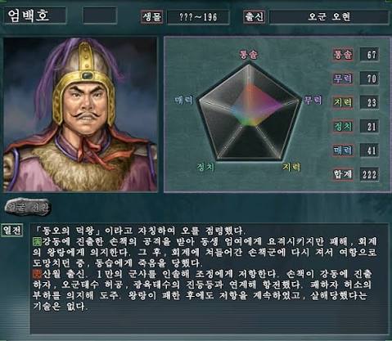This screenshot has height=341, width=392.
Task: Click the empty box beside the name
Action: click(100, 16)
